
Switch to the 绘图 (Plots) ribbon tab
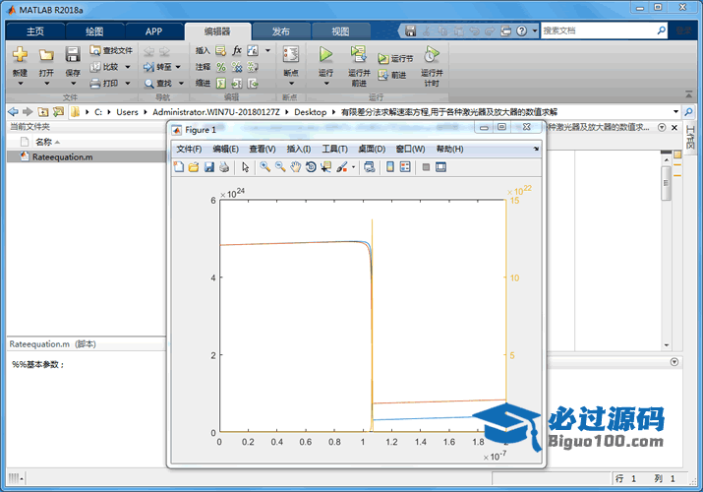94,31
